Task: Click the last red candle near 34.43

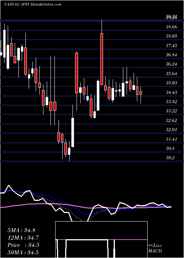Action: 141,93
